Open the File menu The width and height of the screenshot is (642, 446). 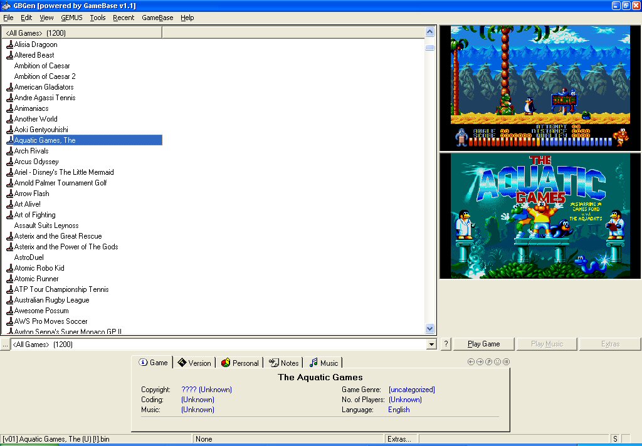click(x=8, y=18)
